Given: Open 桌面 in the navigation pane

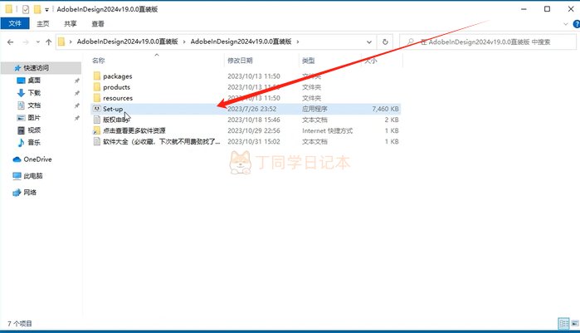Looking at the screenshot, I should click(x=34, y=81).
